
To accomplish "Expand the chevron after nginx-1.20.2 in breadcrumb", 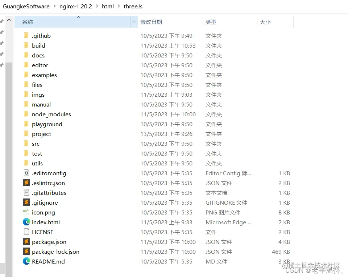I will click(97, 6).
